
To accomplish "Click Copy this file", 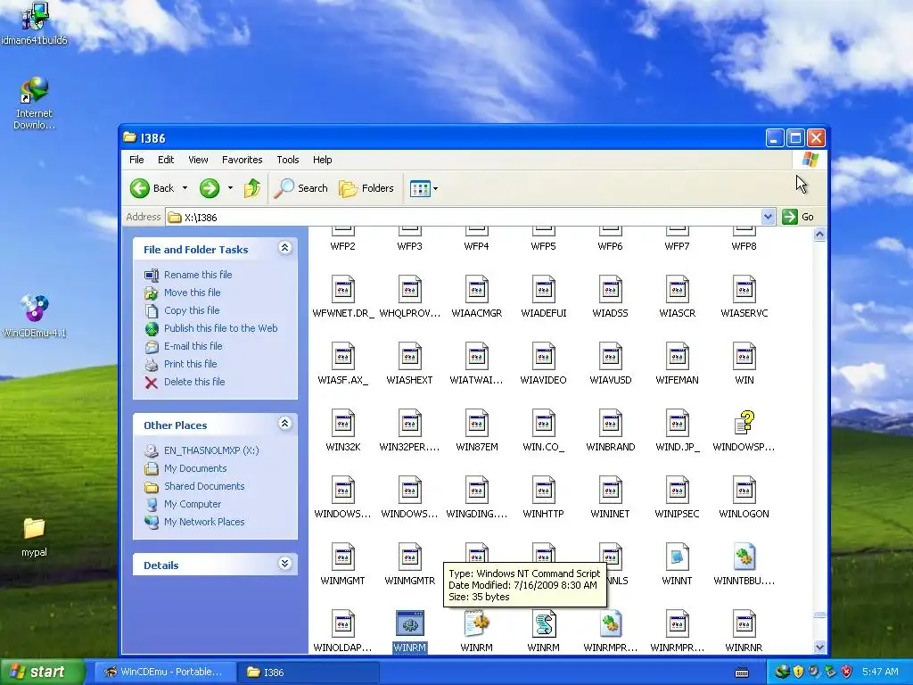I will coord(192,310).
